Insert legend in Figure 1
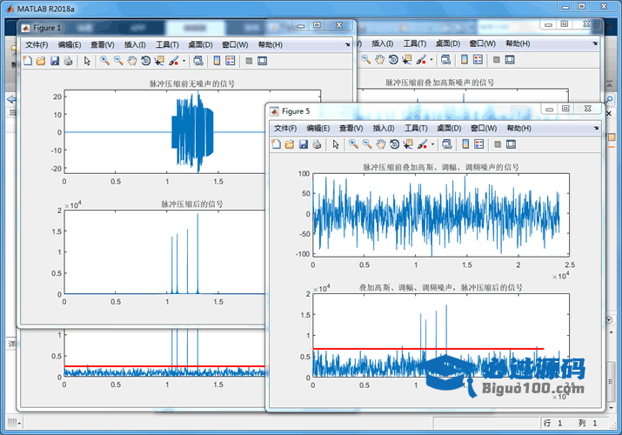622x435 pixels. pos(231,61)
